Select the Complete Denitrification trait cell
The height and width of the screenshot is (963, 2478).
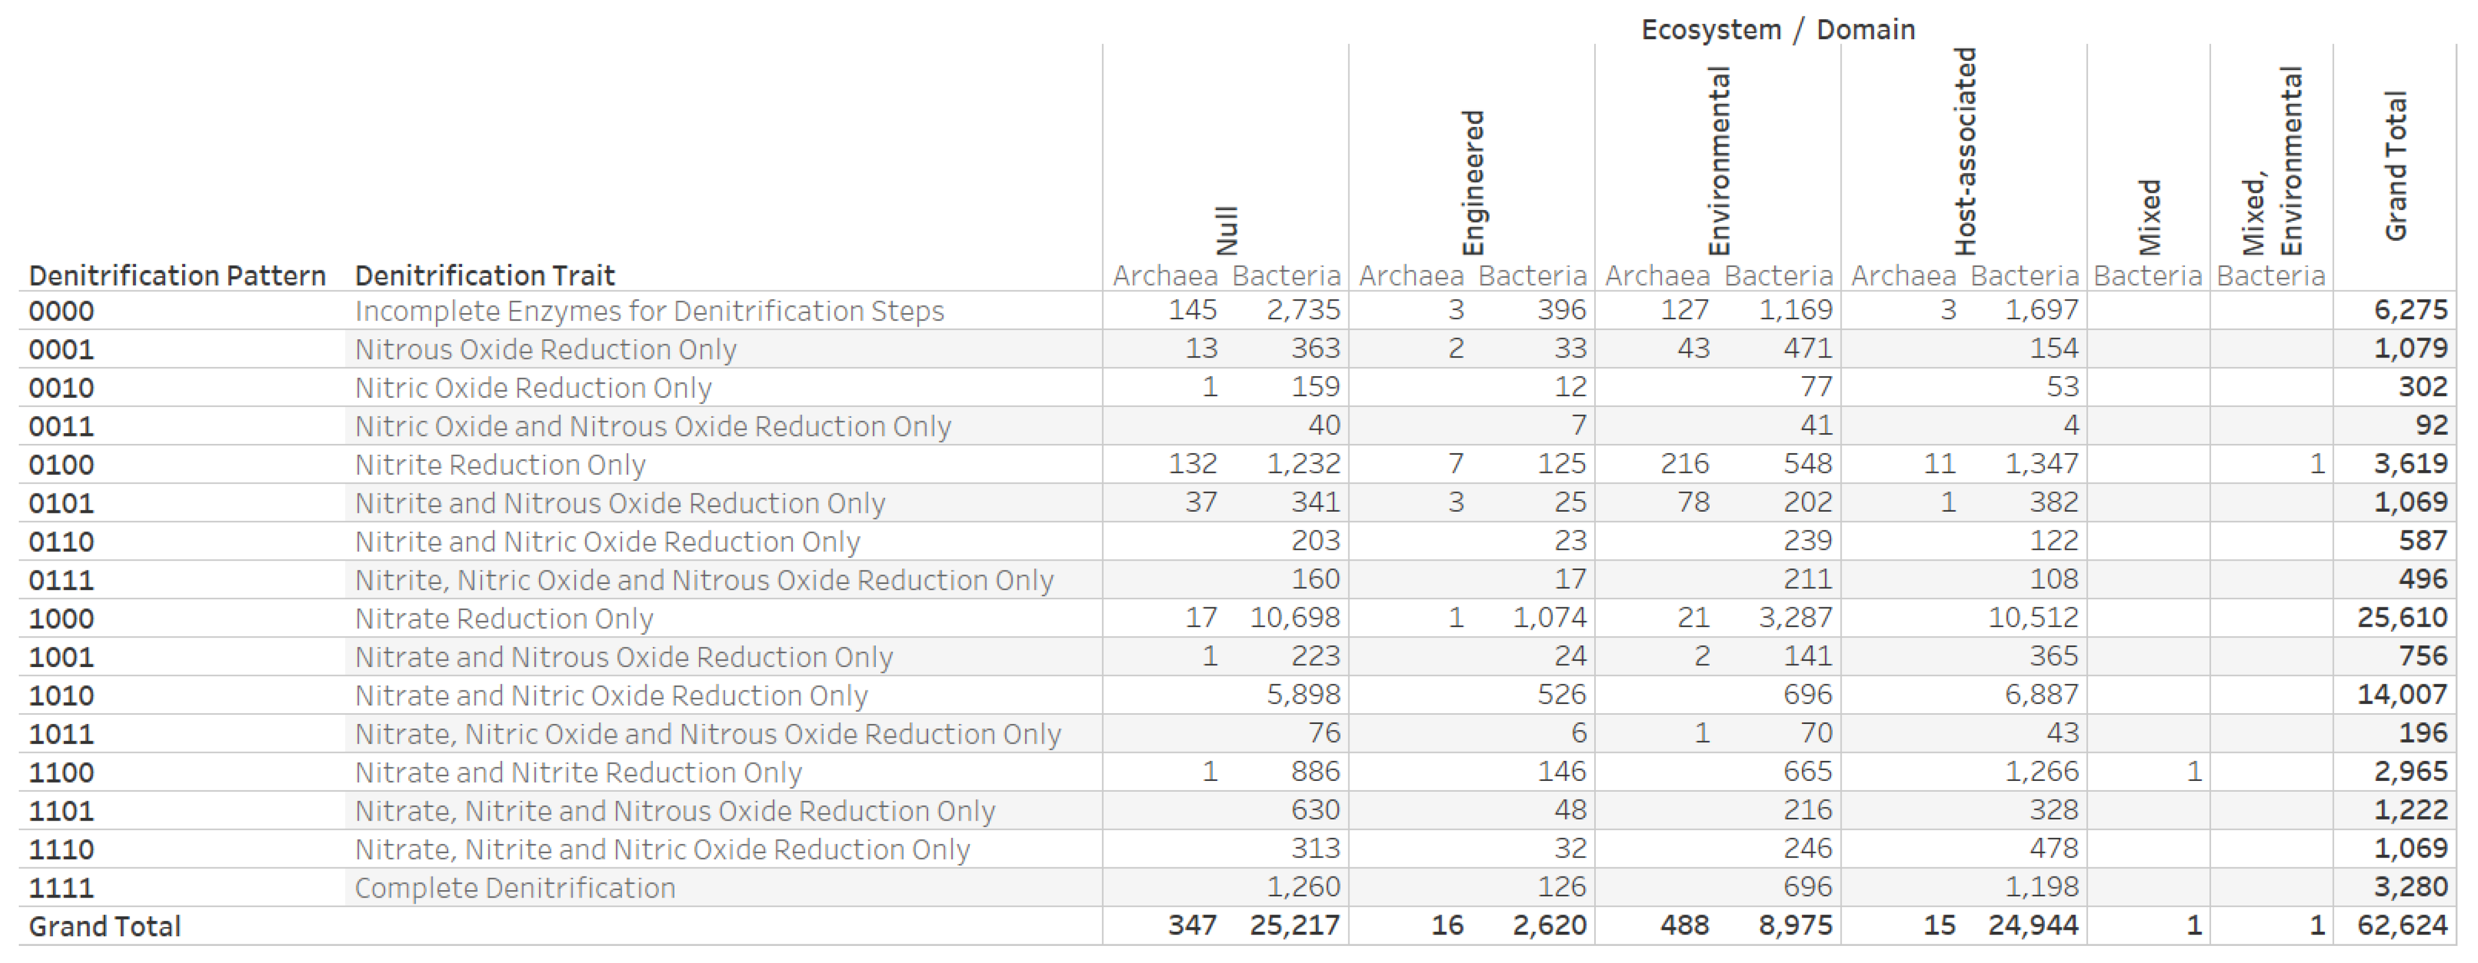pos(514,888)
